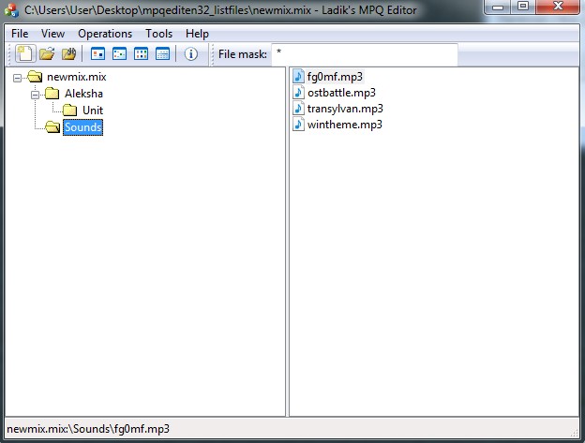Switch to list view mode

(x=141, y=54)
